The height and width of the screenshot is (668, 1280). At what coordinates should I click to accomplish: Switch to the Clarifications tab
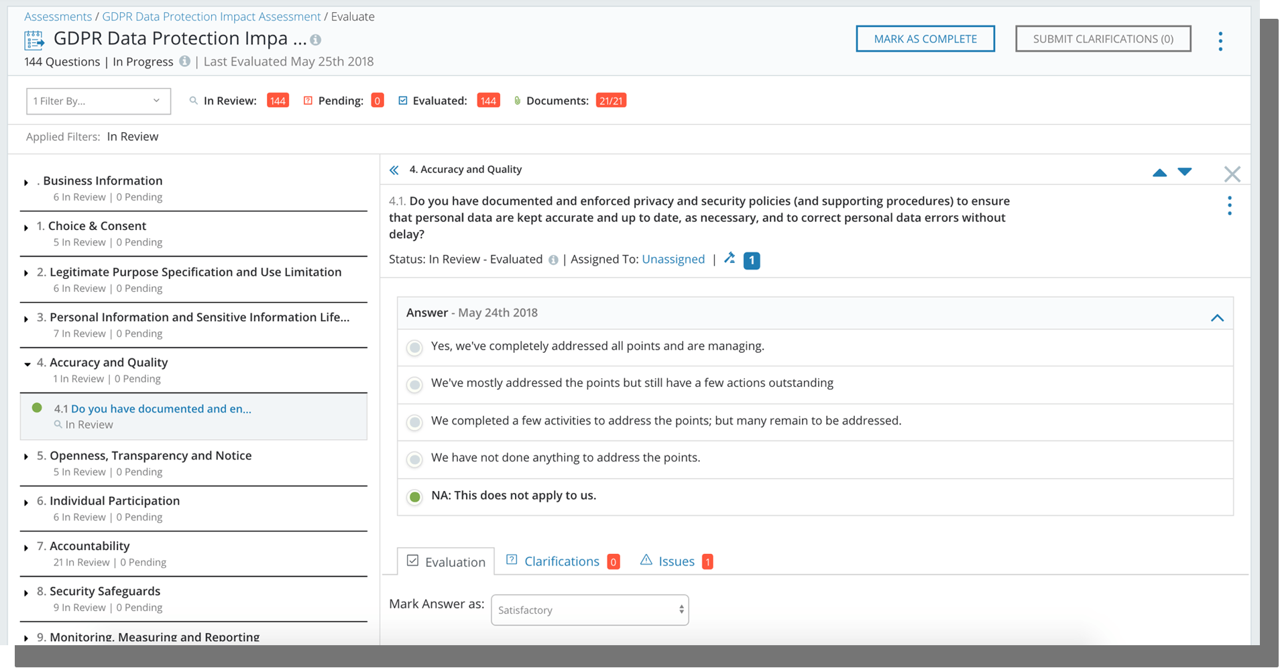click(562, 561)
